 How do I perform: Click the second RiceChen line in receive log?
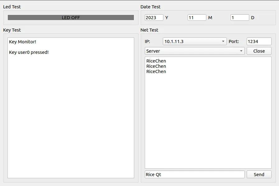click(156, 66)
